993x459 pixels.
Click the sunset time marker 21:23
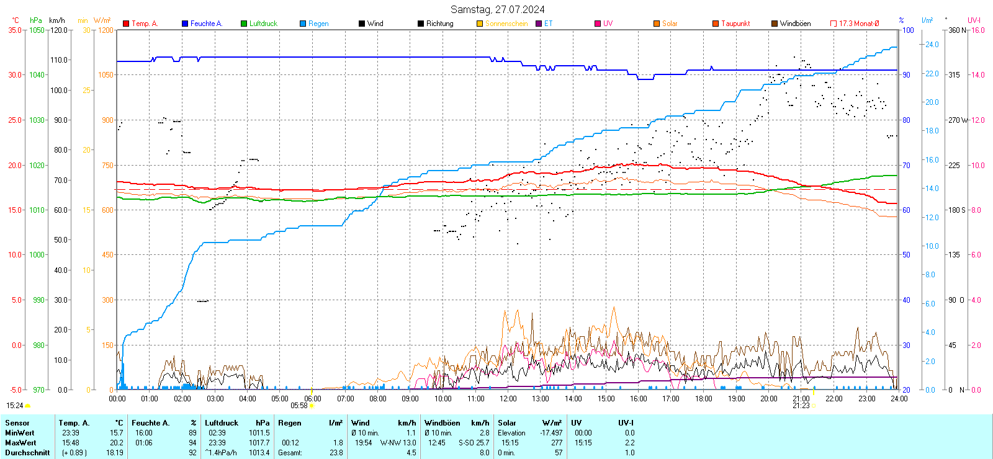801,406
